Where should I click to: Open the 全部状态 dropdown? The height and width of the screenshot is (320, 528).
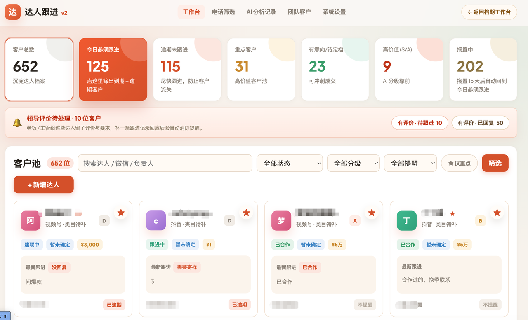point(290,163)
